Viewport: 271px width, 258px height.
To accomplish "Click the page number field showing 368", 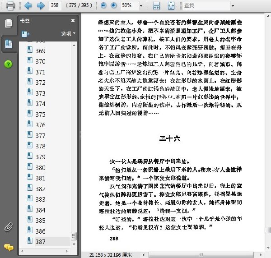I will click(55, 5).
